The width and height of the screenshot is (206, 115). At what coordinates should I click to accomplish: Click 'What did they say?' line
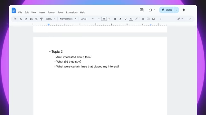69,62
